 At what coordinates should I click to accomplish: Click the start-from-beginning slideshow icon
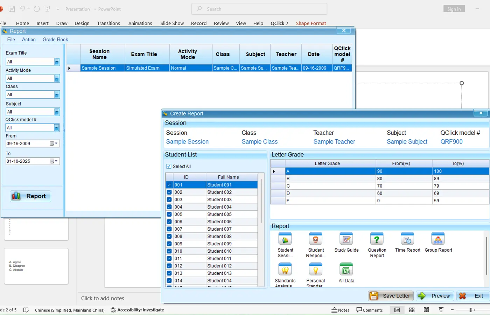(x=47, y=9)
